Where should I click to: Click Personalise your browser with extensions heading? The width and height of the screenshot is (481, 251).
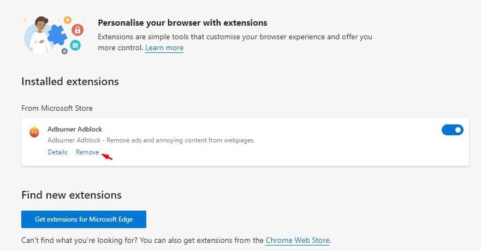point(182,23)
